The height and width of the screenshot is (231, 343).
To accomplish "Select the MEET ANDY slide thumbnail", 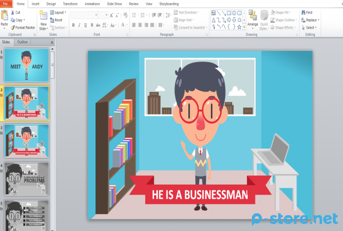I will click(27, 65).
